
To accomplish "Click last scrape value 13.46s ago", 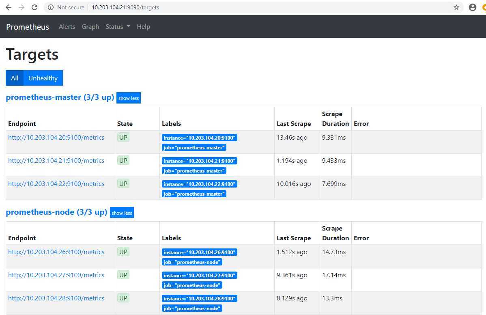I will [292, 137].
